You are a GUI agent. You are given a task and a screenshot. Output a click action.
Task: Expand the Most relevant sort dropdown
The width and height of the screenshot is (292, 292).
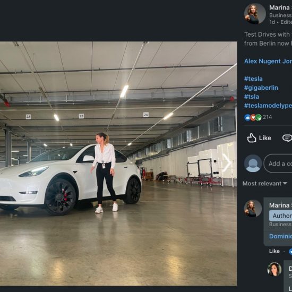click(x=264, y=184)
